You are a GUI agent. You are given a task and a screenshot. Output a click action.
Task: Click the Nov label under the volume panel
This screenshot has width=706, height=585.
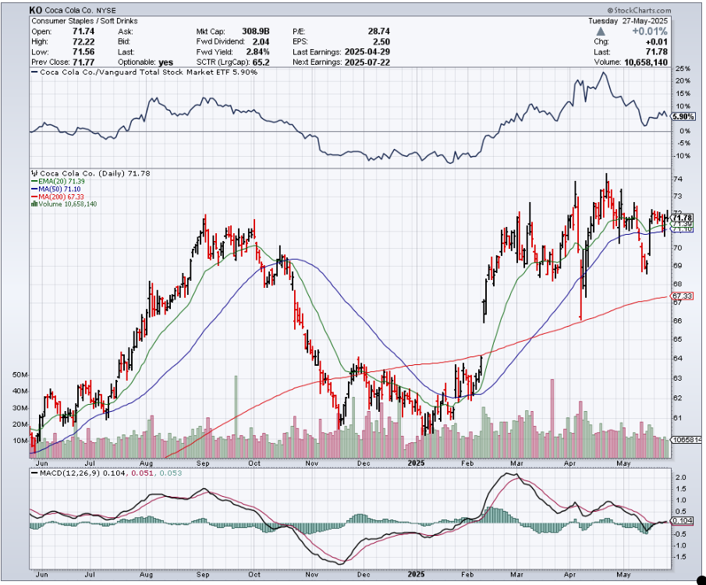(x=311, y=463)
